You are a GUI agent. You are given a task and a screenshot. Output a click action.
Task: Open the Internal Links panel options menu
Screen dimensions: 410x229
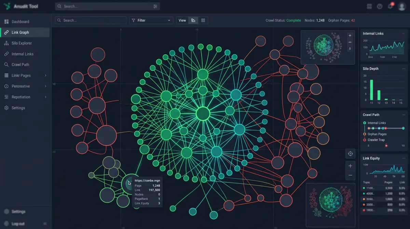tap(404, 33)
